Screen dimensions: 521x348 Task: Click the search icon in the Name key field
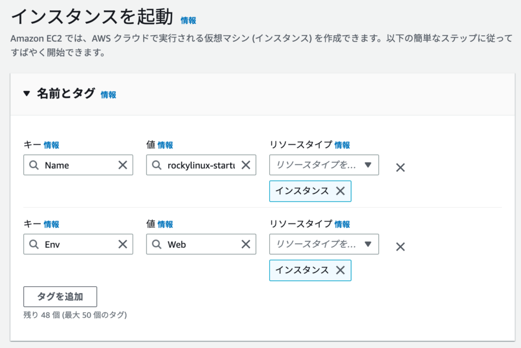(34, 165)
